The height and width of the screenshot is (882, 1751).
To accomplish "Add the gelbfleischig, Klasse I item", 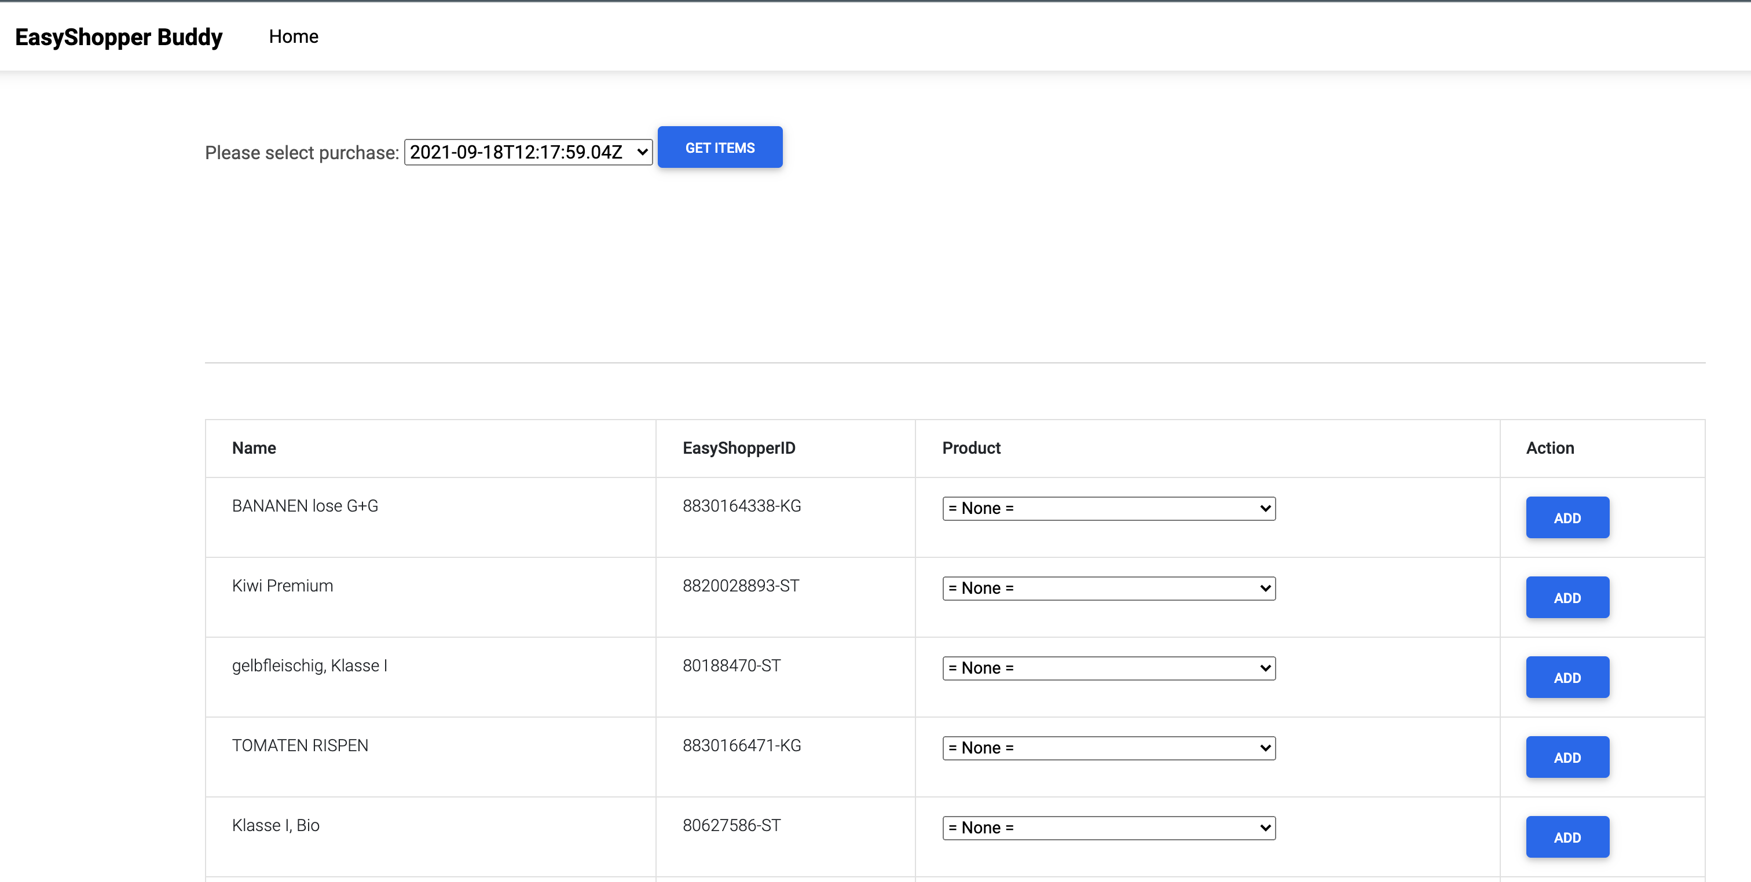I will [x=1567, y=678].
